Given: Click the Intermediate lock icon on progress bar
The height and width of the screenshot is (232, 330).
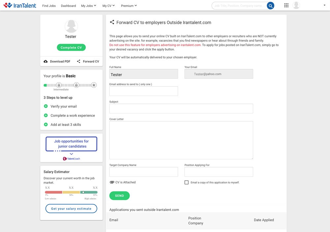Looking at the screenshot, I should (x=58, y=85).
